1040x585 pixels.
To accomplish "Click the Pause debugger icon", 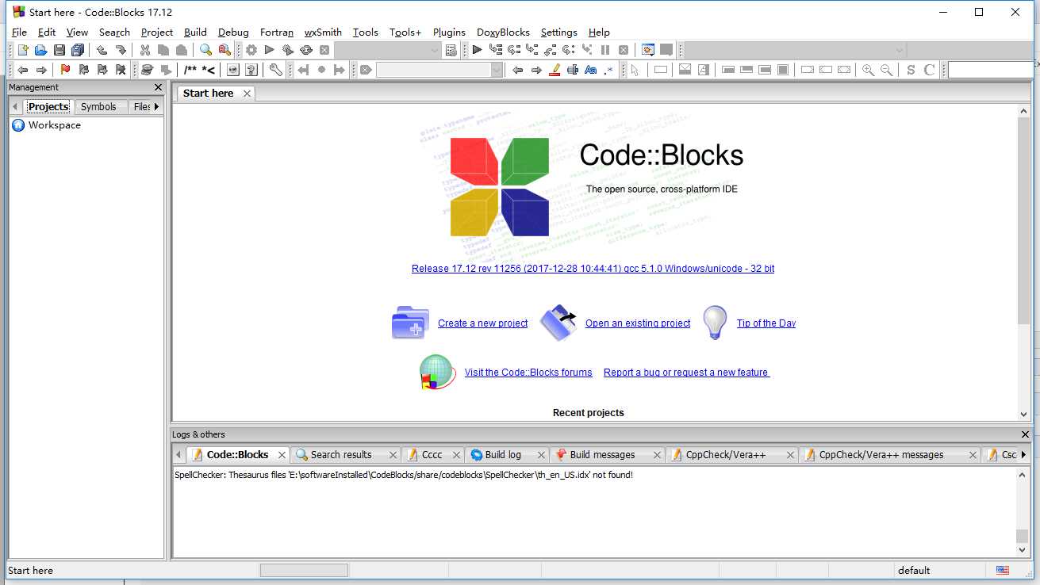I will pos(605,50).
